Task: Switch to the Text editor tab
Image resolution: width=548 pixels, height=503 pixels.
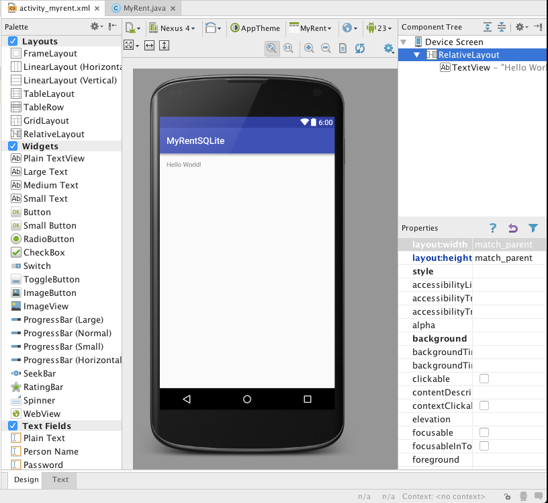Action: (x=59, y=479)
